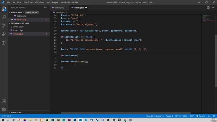Open Explorer panel more actions ellipsis

pos(45,7)
